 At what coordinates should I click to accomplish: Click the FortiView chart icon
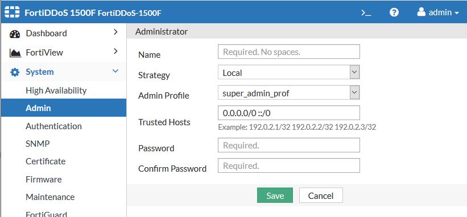click(15, 53)
